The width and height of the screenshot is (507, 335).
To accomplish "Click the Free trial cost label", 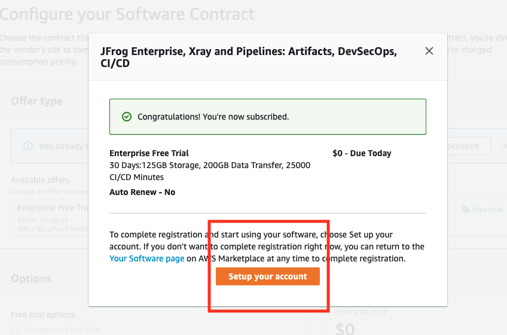I will point(361,312).
